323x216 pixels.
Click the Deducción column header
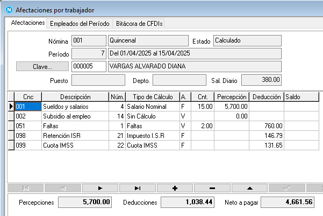(x=267, y=97)
